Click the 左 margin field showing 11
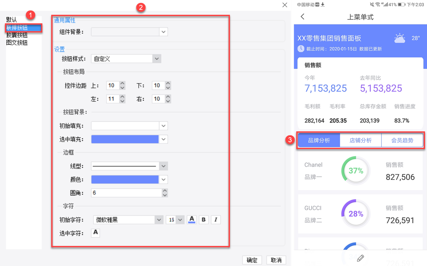This screenshot has height=266, width=427. (x=113, y=99)
